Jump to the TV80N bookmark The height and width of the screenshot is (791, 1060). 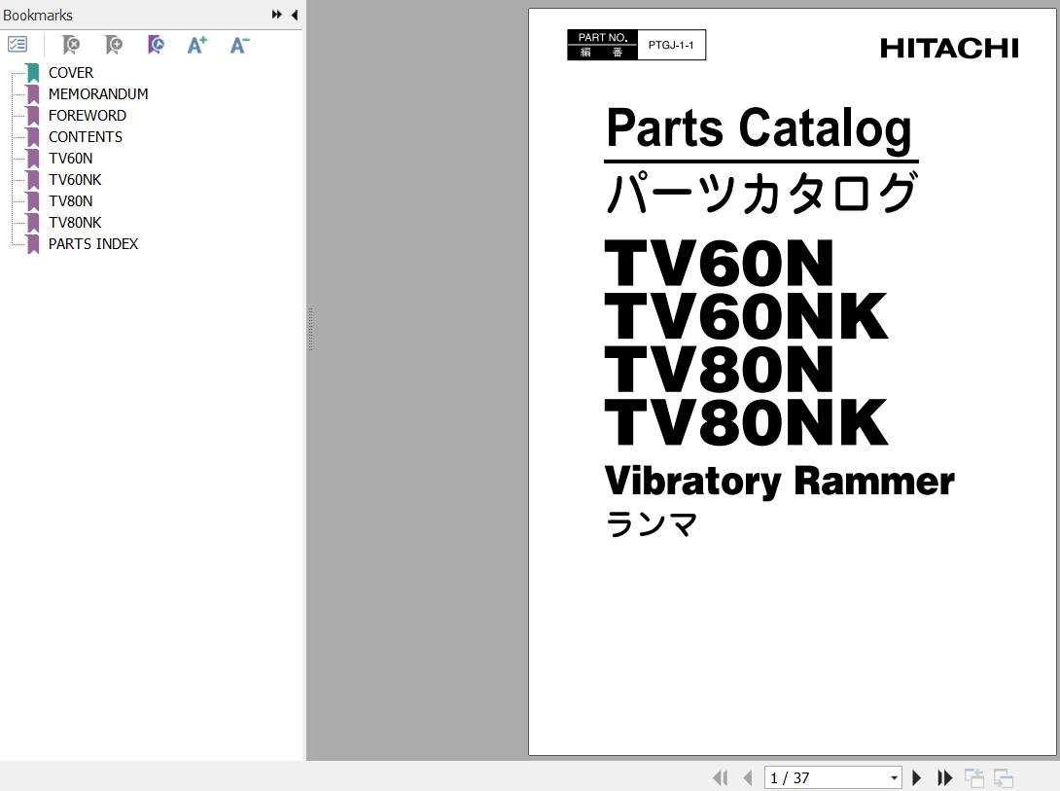(70, 200)
